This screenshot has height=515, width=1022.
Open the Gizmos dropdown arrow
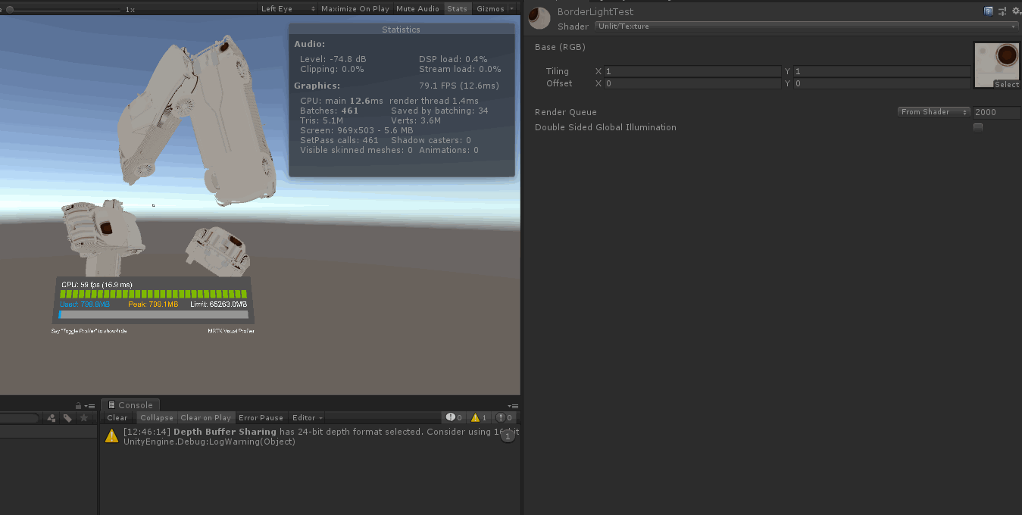click(513, 9)
